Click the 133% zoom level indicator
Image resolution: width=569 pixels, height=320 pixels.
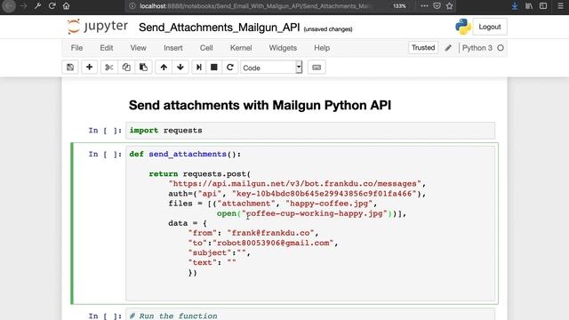tap(399, 6)
